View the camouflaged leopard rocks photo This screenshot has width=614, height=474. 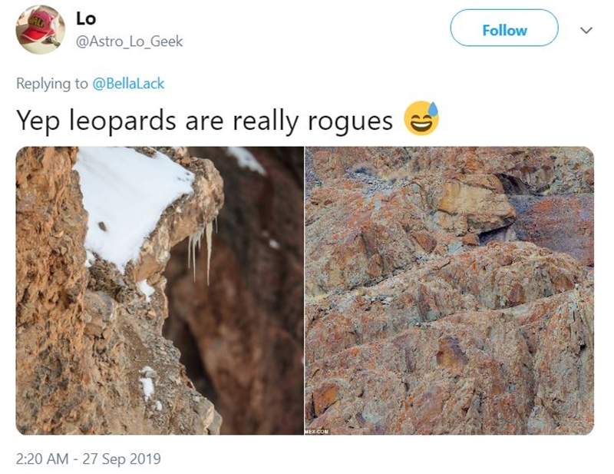tap(450, 290)
